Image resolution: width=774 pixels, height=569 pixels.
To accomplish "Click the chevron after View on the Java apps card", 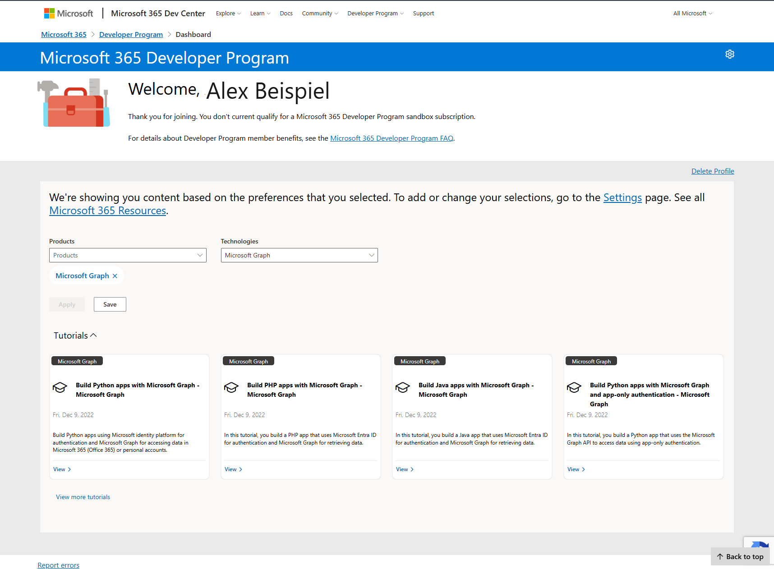I will click(412, 469).
